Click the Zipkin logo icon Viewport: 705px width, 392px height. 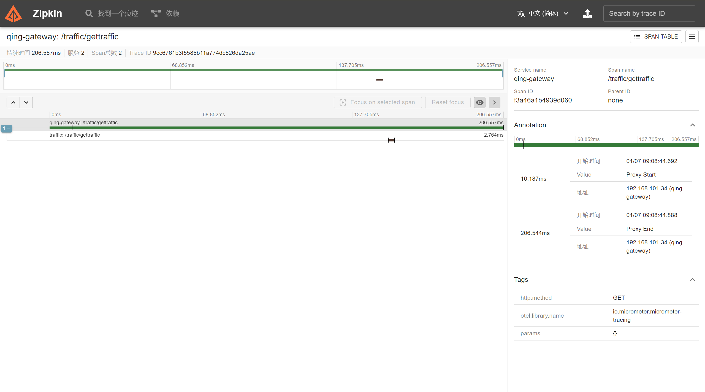pos(13,13)
